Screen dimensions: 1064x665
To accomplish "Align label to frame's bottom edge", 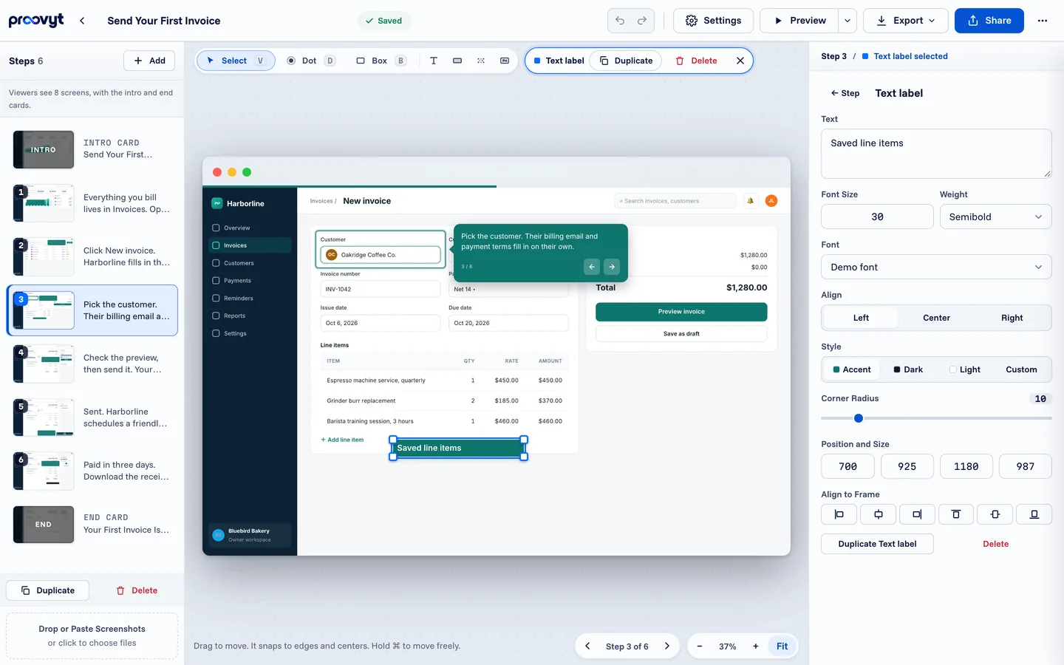I will click(x=1034, y=514).
